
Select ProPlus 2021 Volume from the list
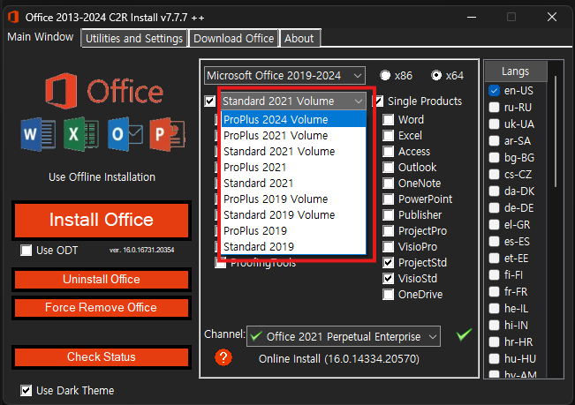pos(294,136)
